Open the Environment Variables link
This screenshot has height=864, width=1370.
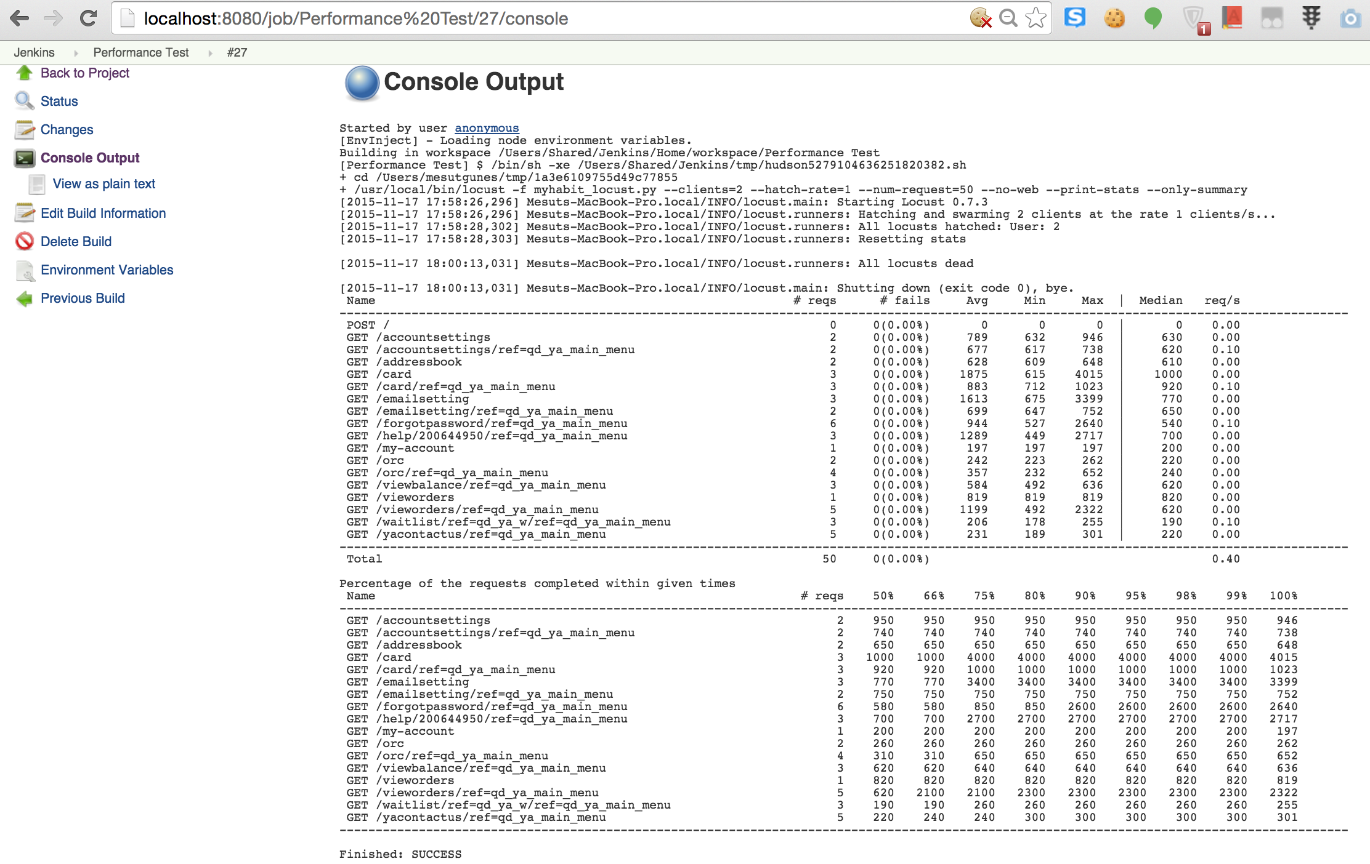pyautogui.click(x=107, y=270)
